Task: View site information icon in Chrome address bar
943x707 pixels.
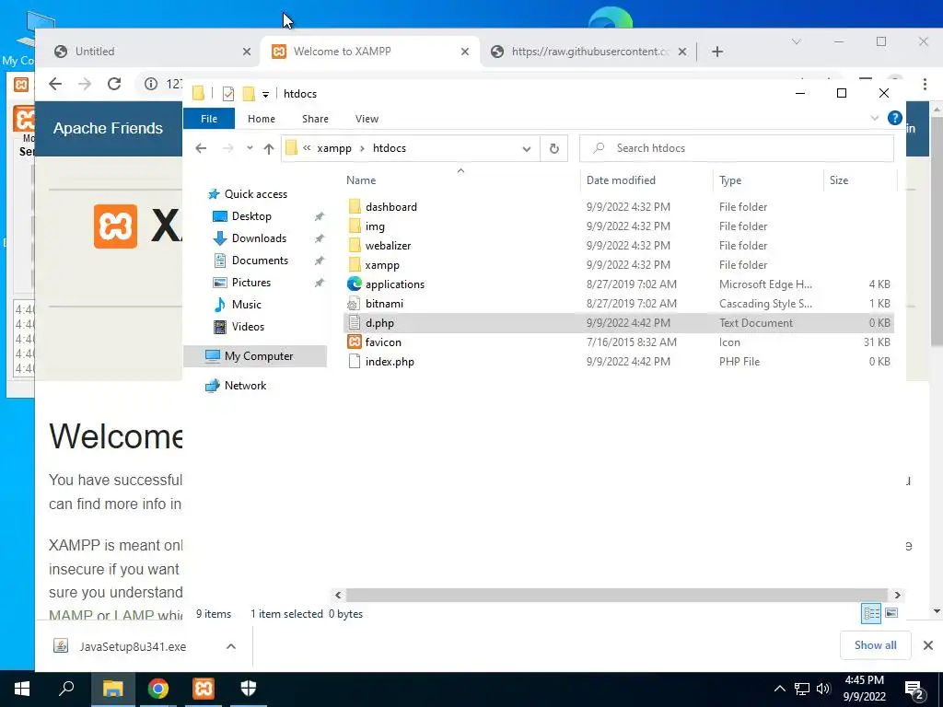Action: pos(151,84)
